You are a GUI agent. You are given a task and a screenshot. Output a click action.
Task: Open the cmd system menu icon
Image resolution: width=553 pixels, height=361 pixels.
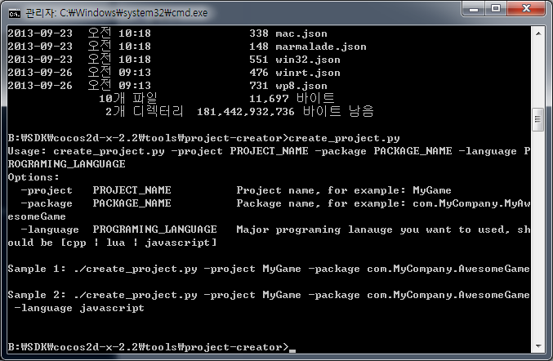click(x=15, y=13)
